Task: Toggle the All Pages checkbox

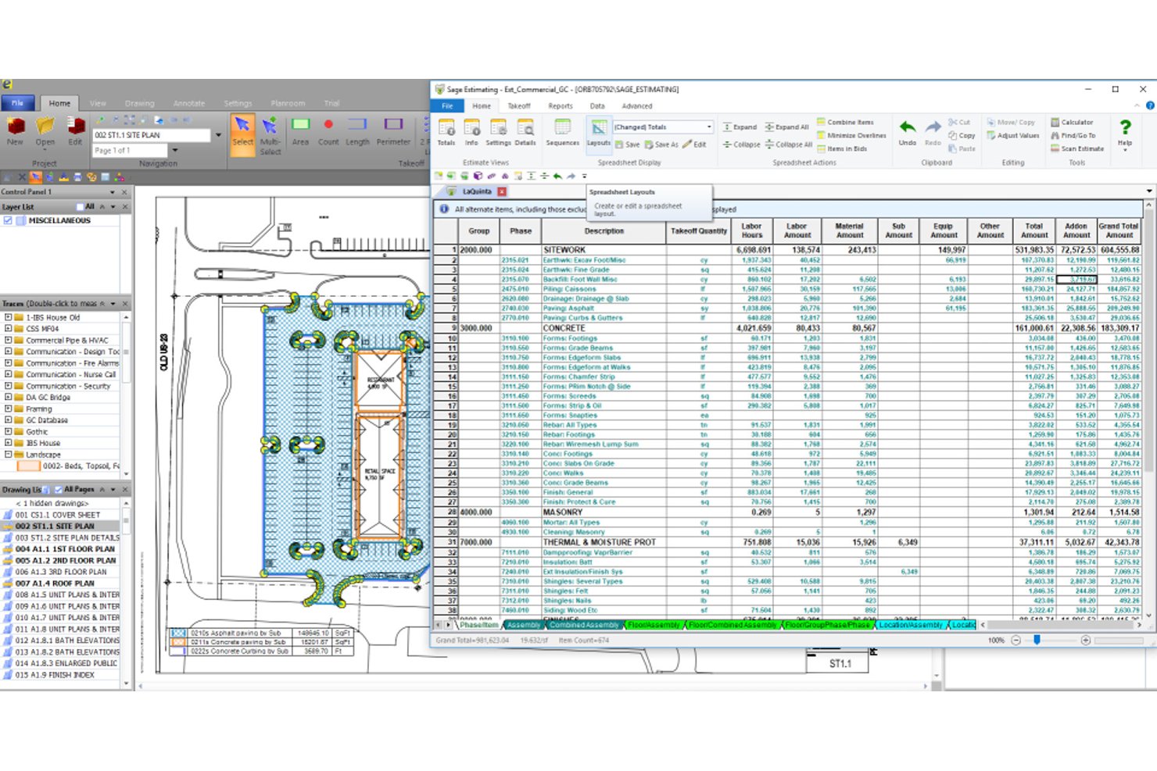Action: [x=57, y=490]
